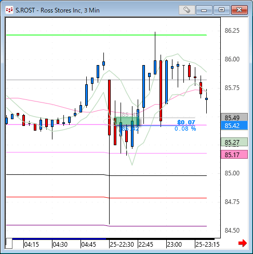
Task: Click the 0.08 % measurement value
Action: (185, 129)
